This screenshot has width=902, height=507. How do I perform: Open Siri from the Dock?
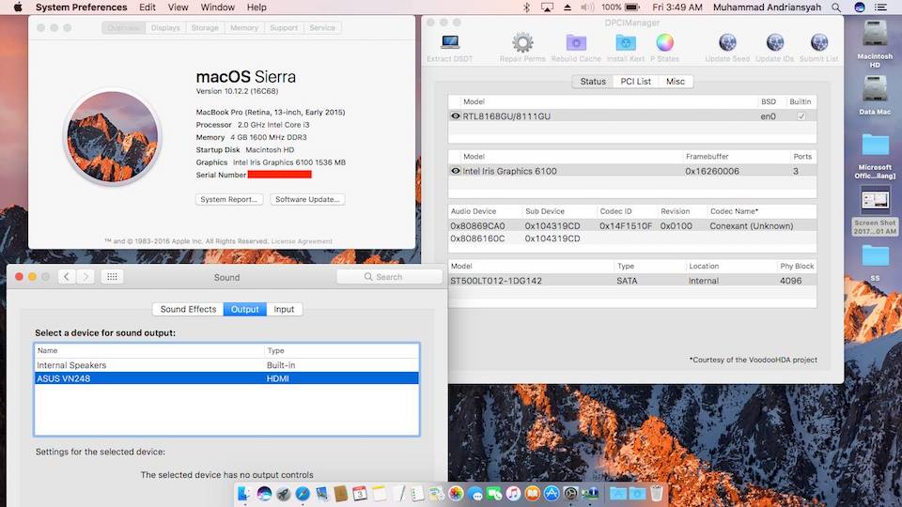tap(264, 493)
